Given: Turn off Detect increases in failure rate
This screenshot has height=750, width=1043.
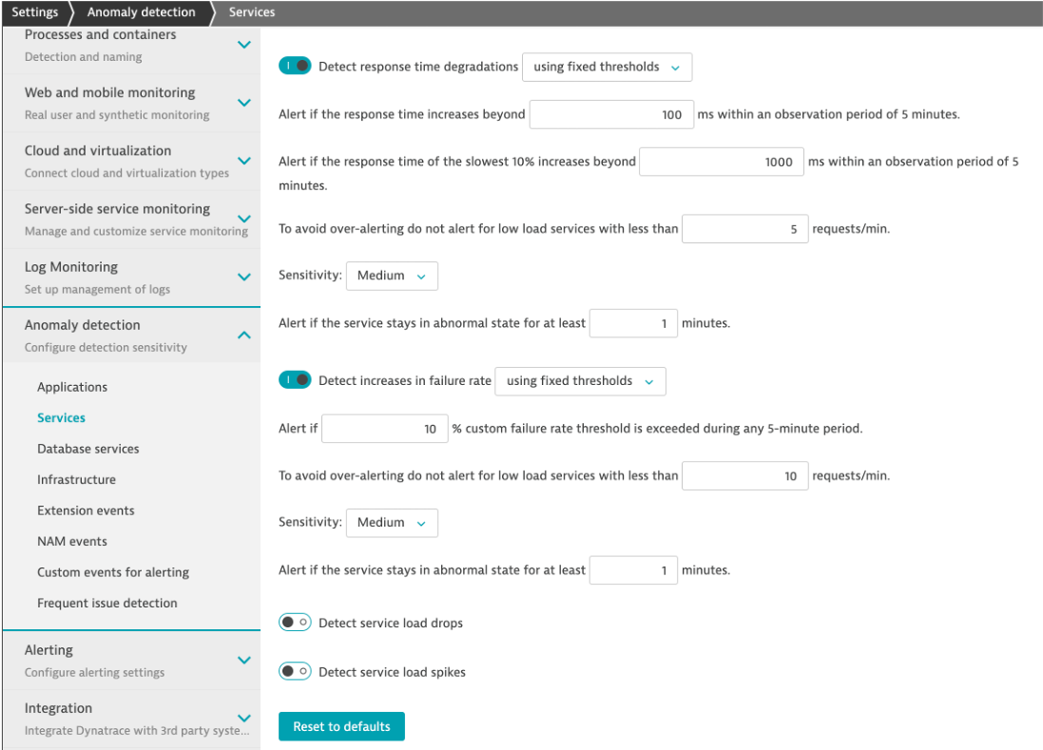Looking at the screenshot, I should pos(295,380).
